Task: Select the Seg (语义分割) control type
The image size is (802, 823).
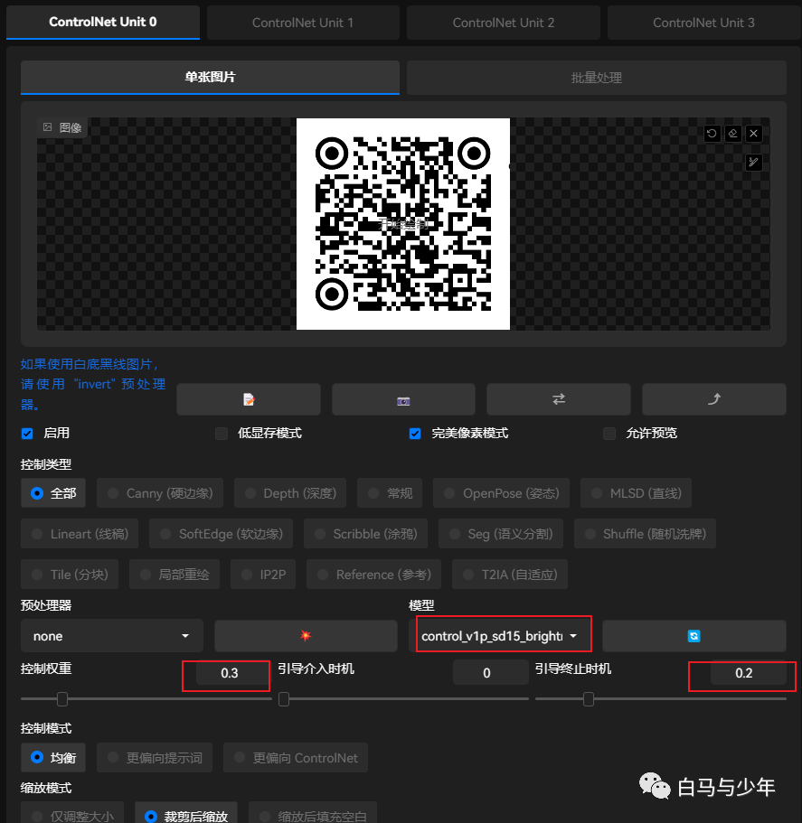Action: tap(501, 534)
